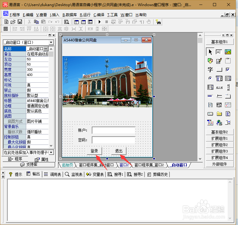The height and width of the screenshot is (225, 238).
Task: Select the check list box component icon
Action: tap(210, 87)
